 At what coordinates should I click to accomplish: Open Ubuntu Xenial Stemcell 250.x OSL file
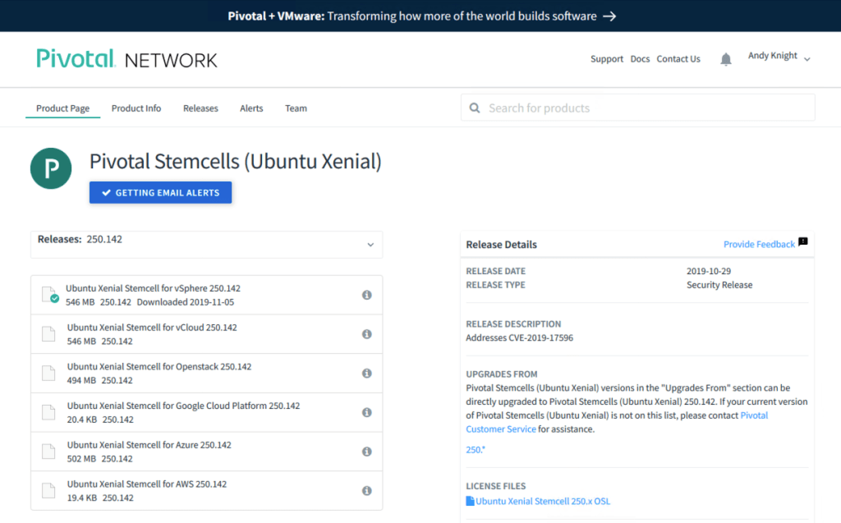pos(542,502)
